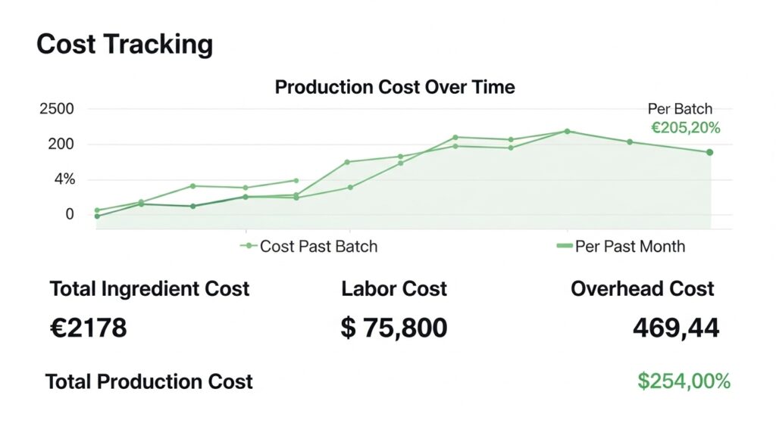Click the green $254,00% total value
The width and height of the screenshot is (776, 423).
(684, 381)
